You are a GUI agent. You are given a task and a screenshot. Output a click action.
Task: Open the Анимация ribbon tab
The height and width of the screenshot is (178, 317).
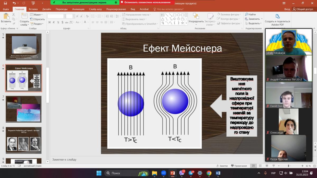[x=78, y=9]
